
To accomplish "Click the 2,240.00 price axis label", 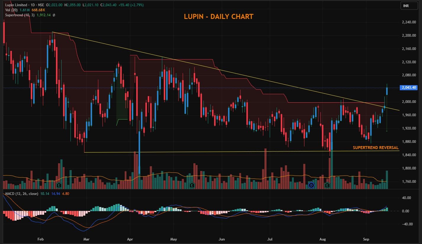I will coord(409,22).
